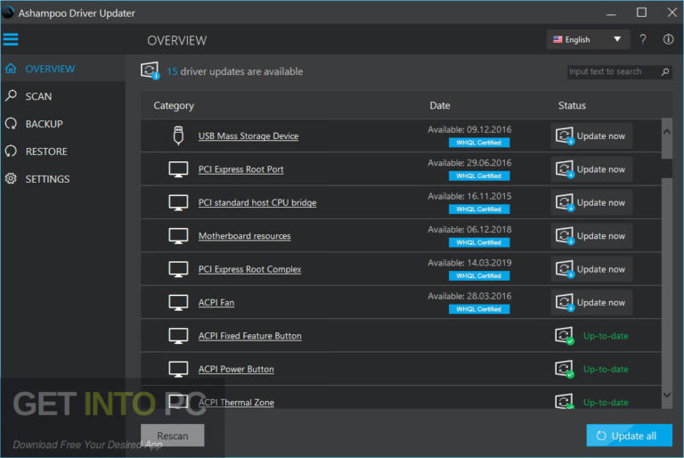Open the English language dropdown
Screen dimensions: 684x458
tap(588, 40)
